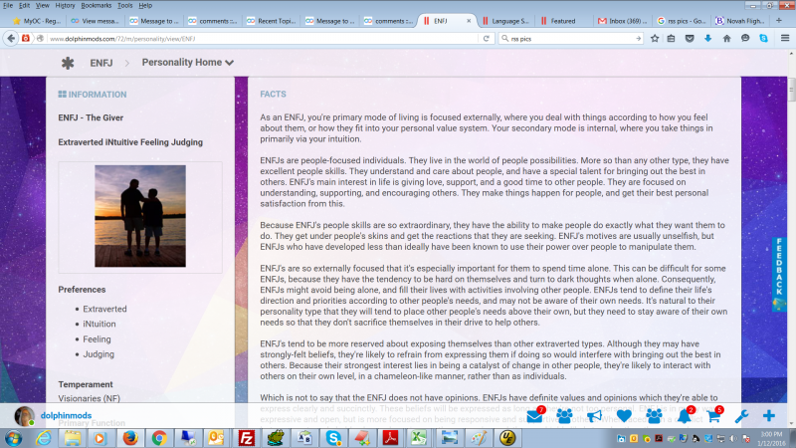The image size is (796, 448).
Task: Click the taskbar clock showing 3:00 PM
Action: 772,438
